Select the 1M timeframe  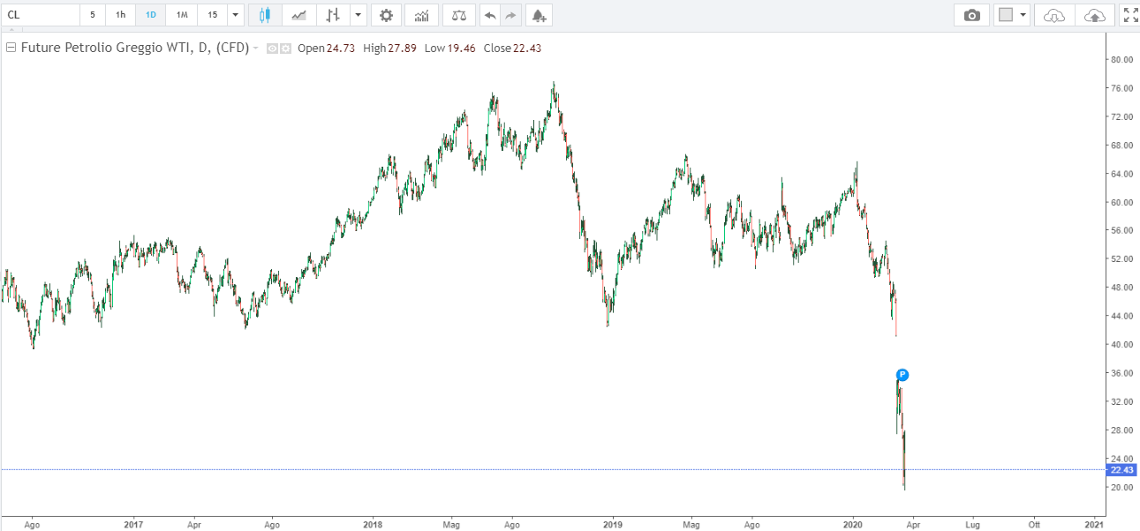point(181,15)
